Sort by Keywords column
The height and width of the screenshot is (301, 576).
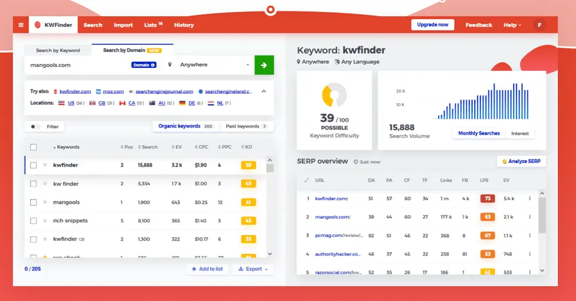(x=66, y=147)
